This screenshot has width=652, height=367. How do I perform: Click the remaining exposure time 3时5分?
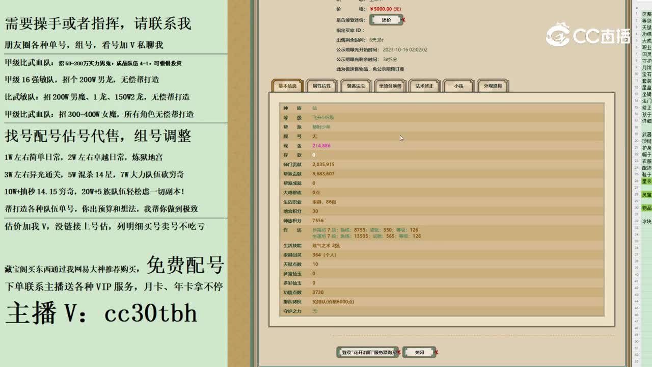tap(390, 59)
